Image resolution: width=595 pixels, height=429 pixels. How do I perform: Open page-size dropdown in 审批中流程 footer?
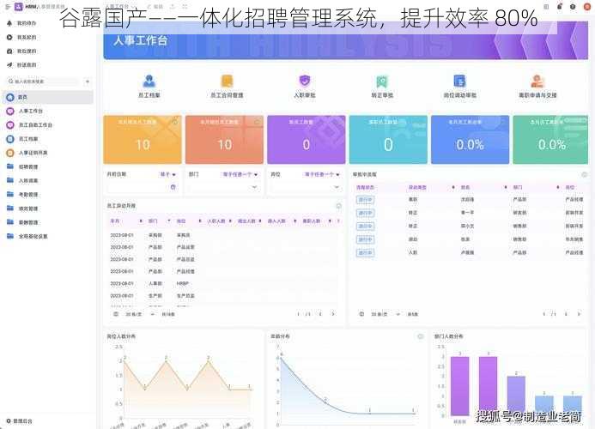(x=386, y=314)
